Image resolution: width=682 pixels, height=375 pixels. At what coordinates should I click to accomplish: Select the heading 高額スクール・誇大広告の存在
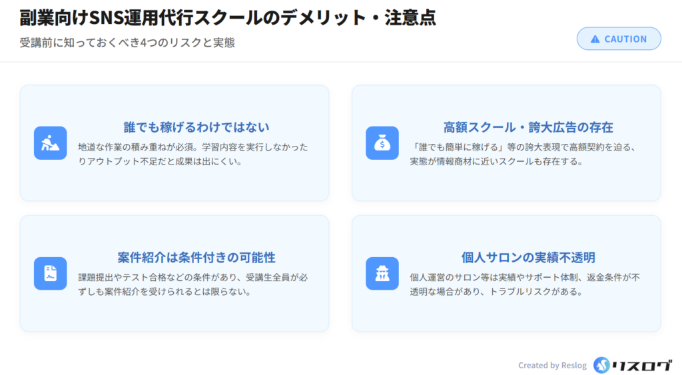tap(528, 127)
